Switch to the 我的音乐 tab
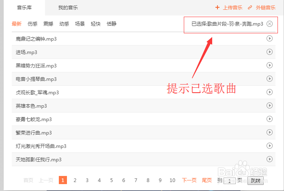 tap(68, 8)
